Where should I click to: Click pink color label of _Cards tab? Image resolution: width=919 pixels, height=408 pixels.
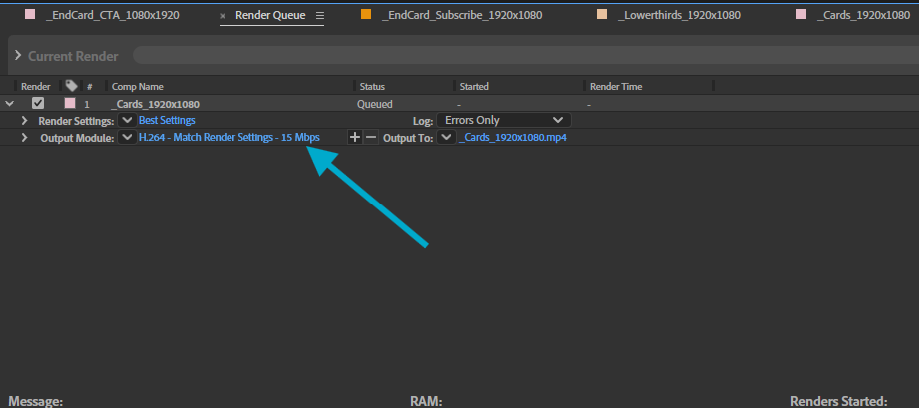[x=801, y=15]
